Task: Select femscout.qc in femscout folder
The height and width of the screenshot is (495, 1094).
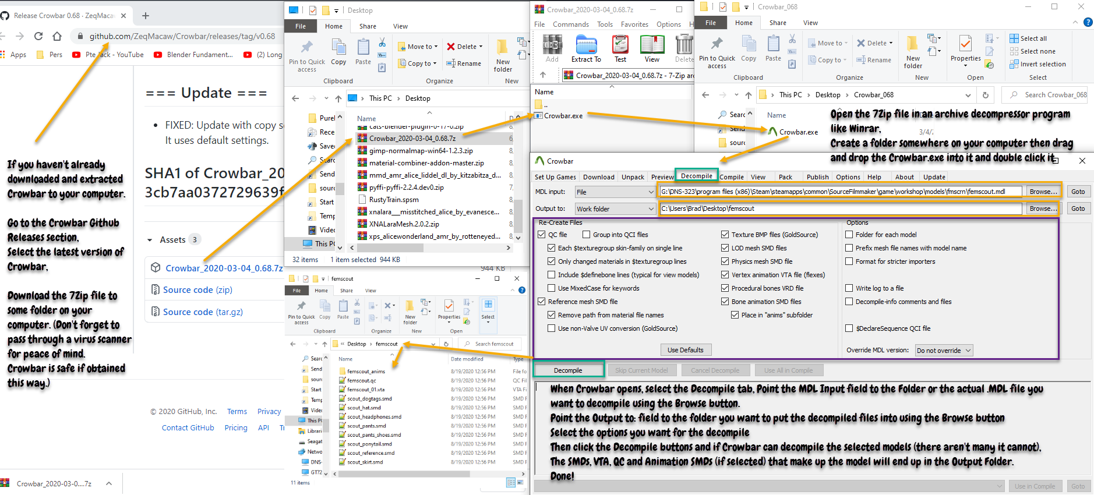Action: click(x=361, y=380)
